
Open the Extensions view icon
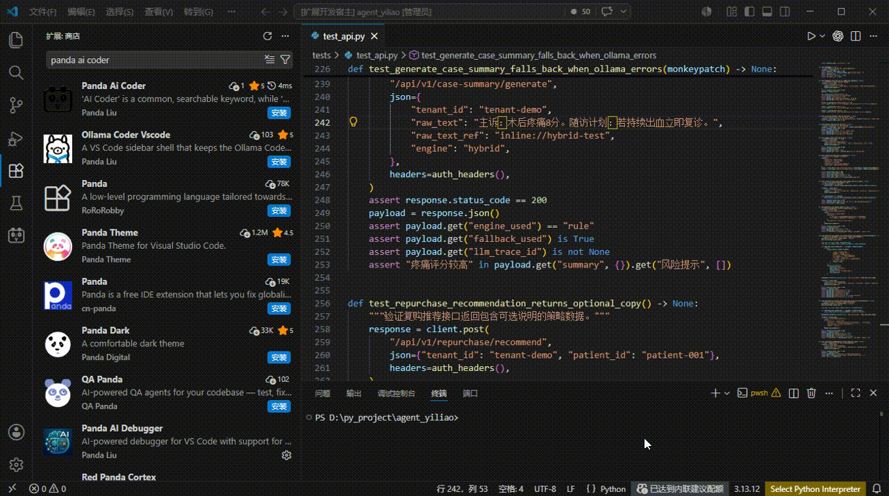tap(15, 171)
